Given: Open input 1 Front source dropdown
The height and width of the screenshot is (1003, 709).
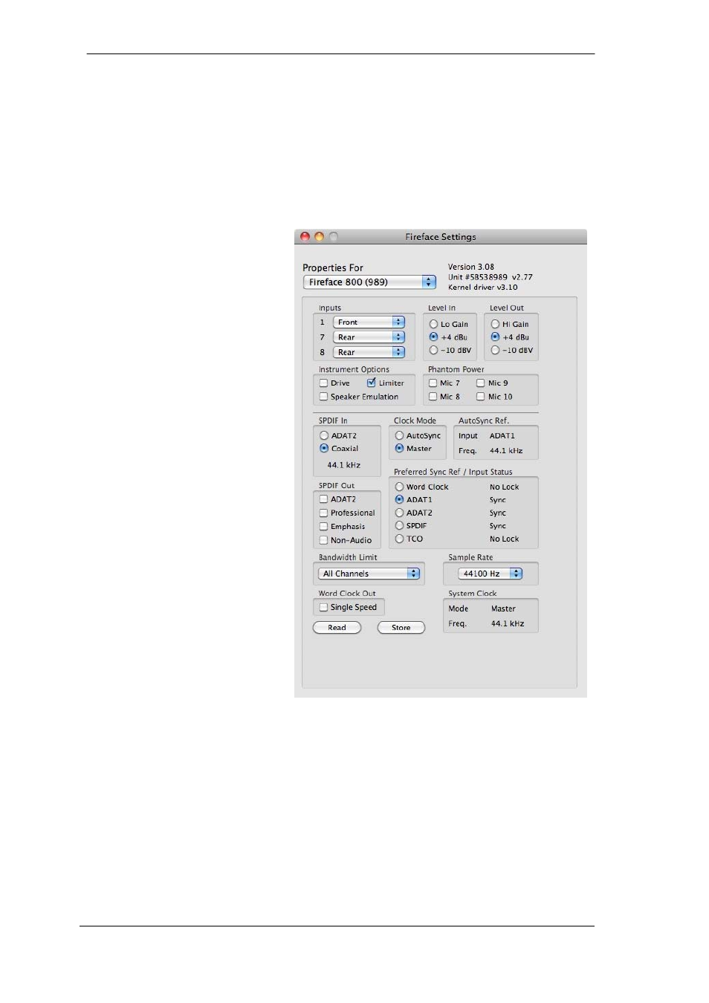Looking at the screenshot, I should [x=369, y=322].
